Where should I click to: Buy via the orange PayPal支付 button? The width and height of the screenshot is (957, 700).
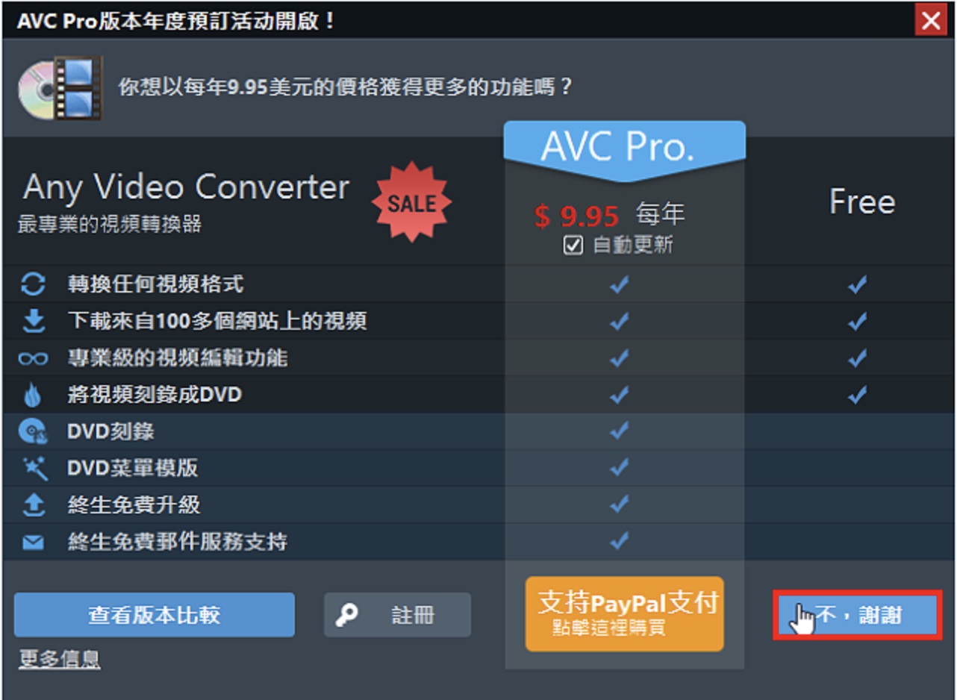coord(625,613)
